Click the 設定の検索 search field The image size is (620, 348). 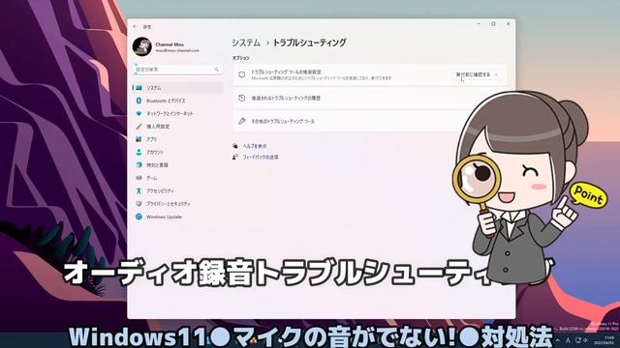[x=177, y=70]
